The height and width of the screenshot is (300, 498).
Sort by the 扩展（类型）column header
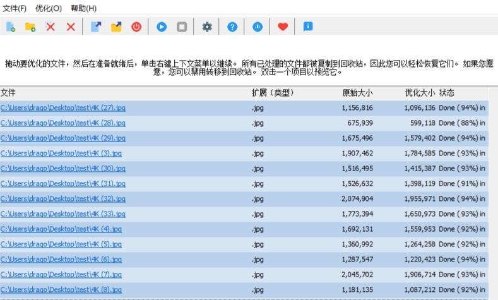pyautogui.click(x=273, y=93)
